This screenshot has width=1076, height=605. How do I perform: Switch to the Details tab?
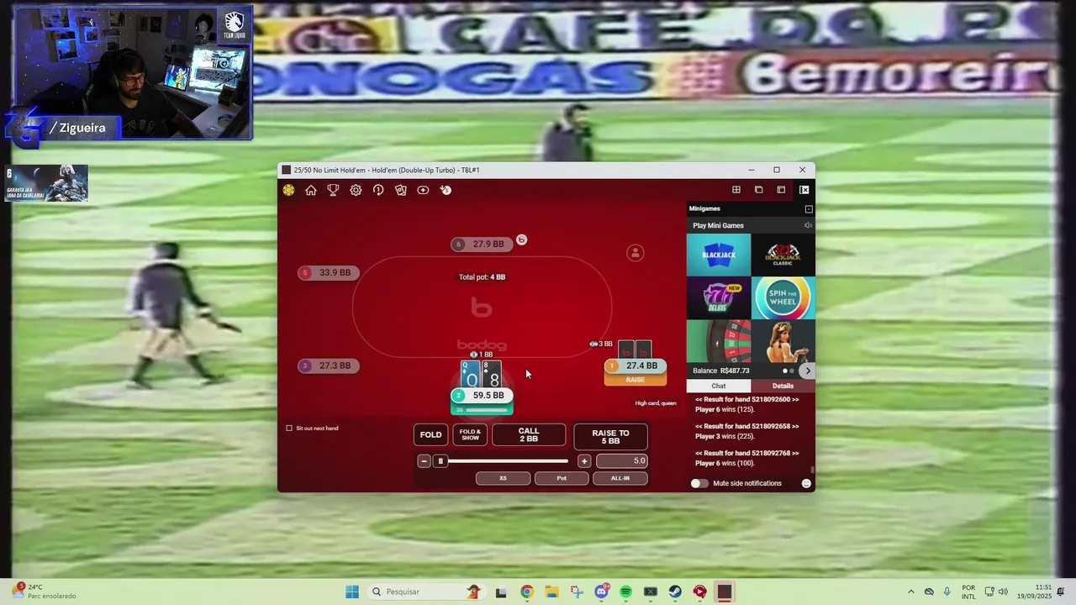(x=783, y=386)
